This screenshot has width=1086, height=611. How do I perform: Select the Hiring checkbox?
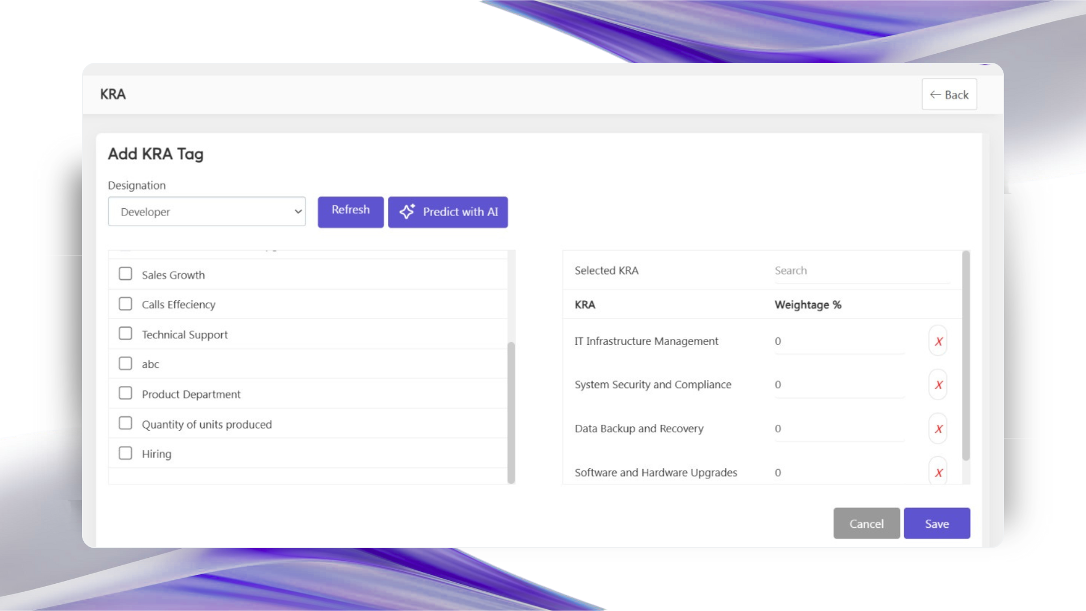(x=126, y=454)
